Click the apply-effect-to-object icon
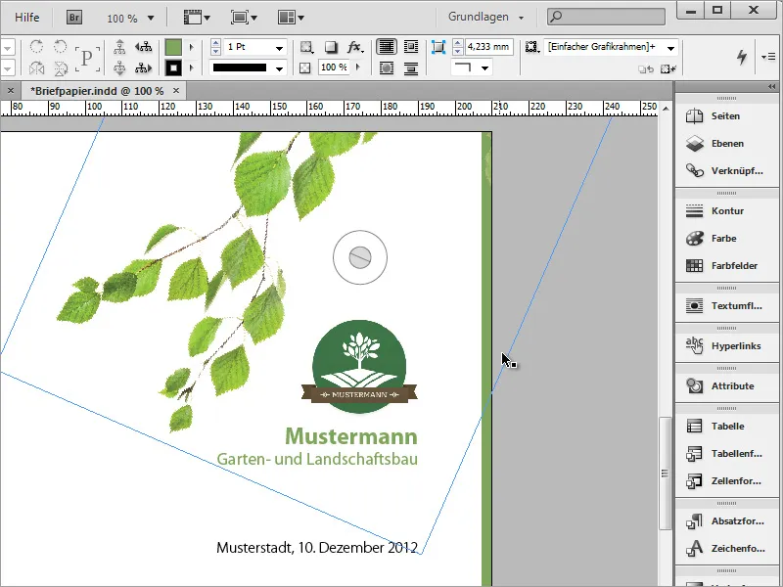This screenshot has width=783, height=587. tap(306, 47)
